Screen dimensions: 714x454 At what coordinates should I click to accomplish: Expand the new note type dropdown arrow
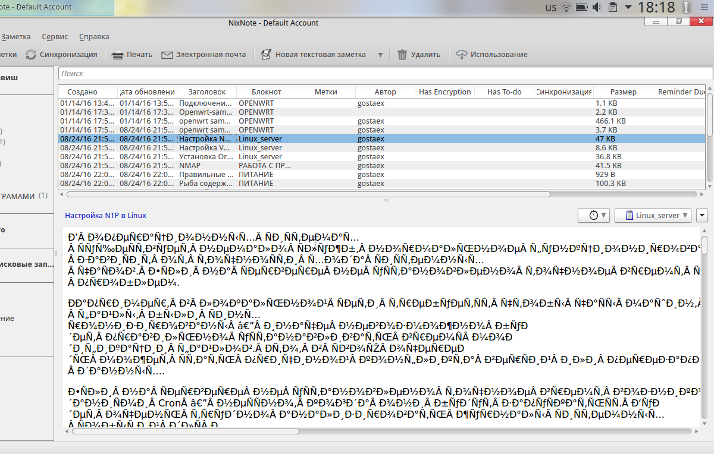380,55
